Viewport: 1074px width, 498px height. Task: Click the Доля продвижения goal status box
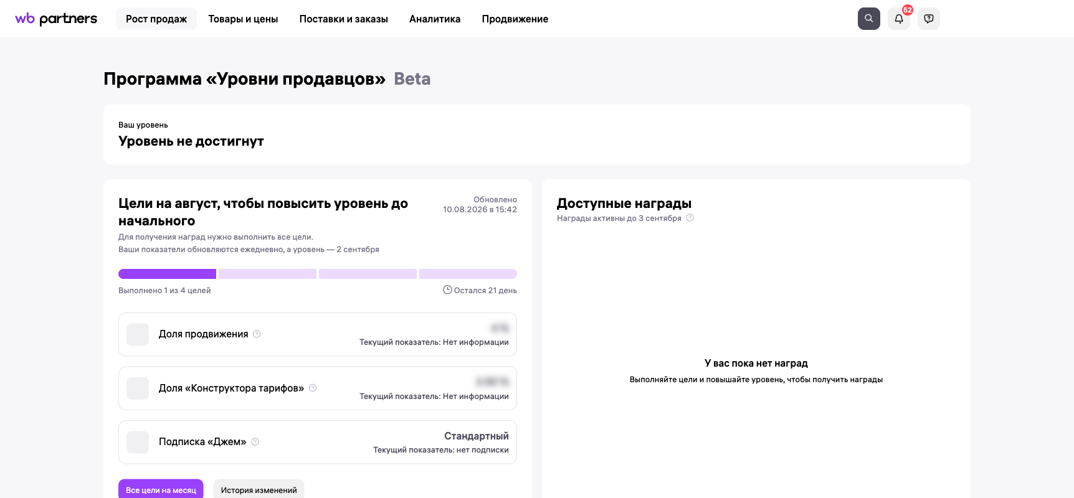138,334
